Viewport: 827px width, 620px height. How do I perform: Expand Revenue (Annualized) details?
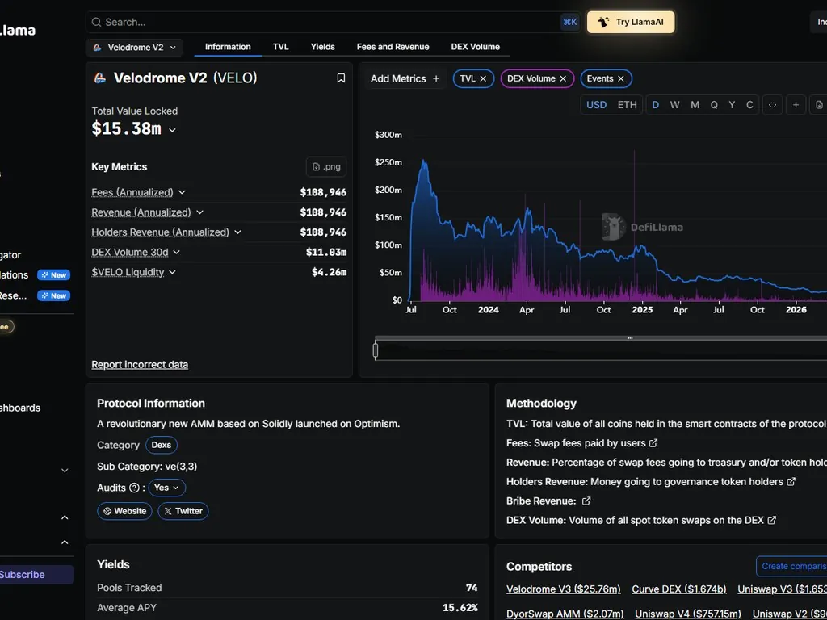click(x=200, y=212)
